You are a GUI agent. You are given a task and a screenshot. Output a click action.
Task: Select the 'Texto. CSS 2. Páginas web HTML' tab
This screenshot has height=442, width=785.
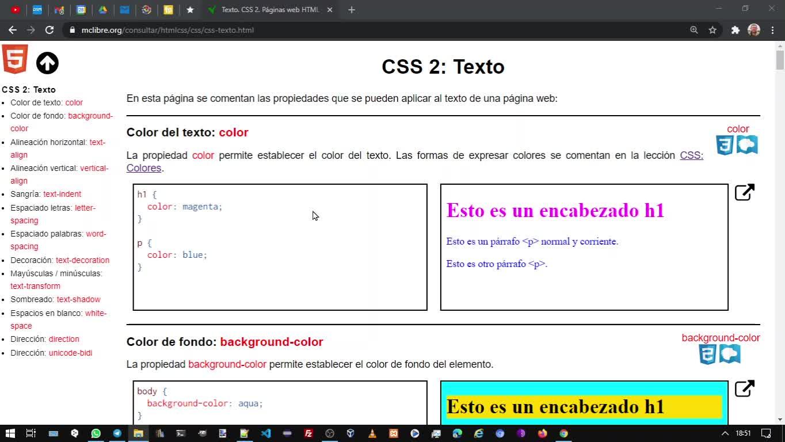[270, 9]
